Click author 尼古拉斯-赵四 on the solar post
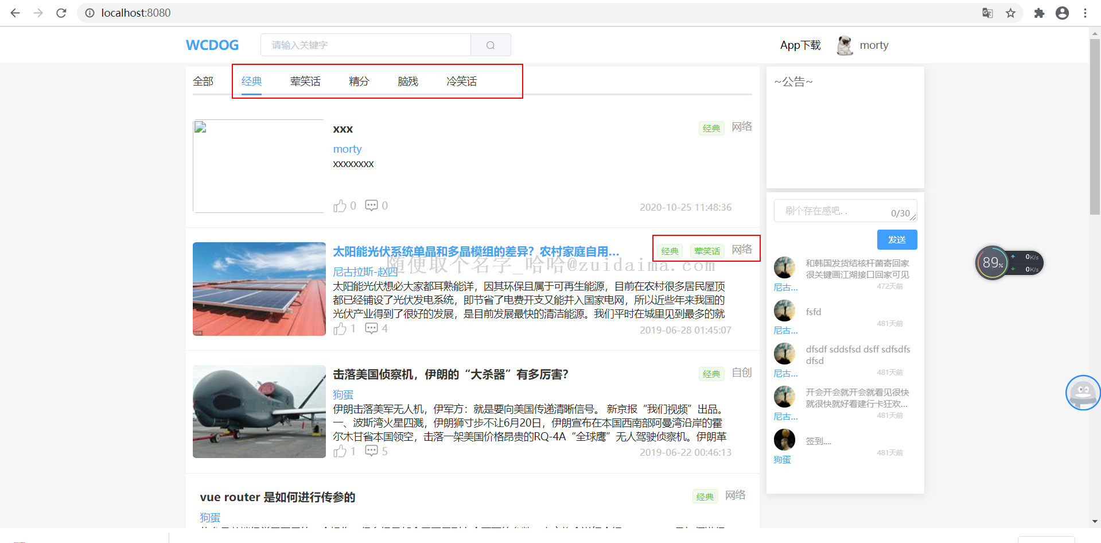1101x543 pixels. point(365,271)
